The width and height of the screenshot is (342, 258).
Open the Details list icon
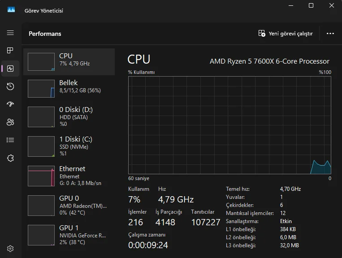(x=10, y=140)
